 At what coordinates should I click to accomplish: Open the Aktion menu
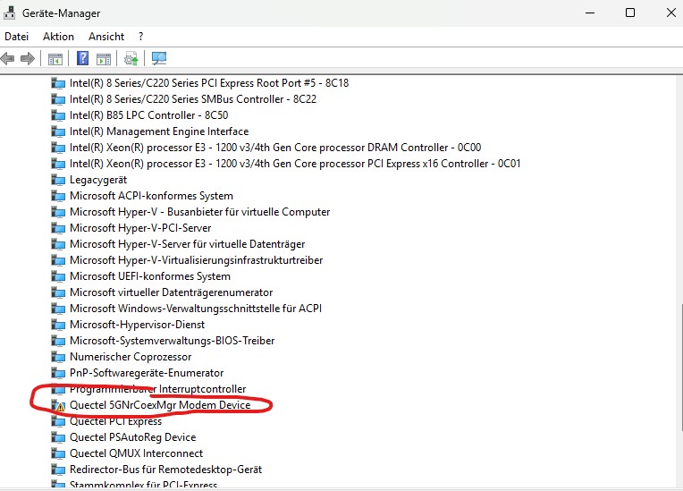point(58,37)
